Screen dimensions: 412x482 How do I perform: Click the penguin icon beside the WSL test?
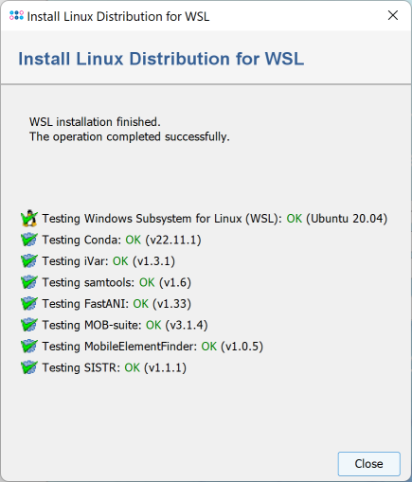tap(29, 218)
